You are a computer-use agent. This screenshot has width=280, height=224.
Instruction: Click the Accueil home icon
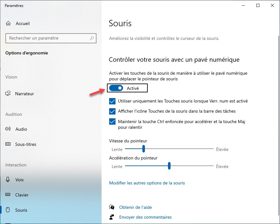click(8, 23)
